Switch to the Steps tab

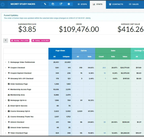[x=82, y=4]
